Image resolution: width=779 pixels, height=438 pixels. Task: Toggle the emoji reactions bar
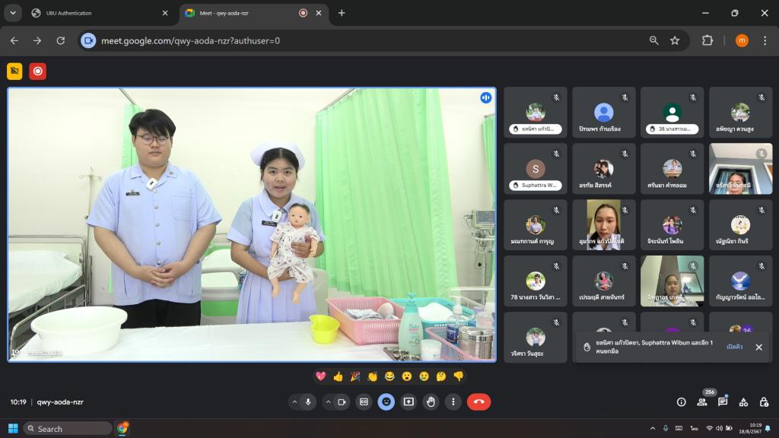click(x=386, y=402)
